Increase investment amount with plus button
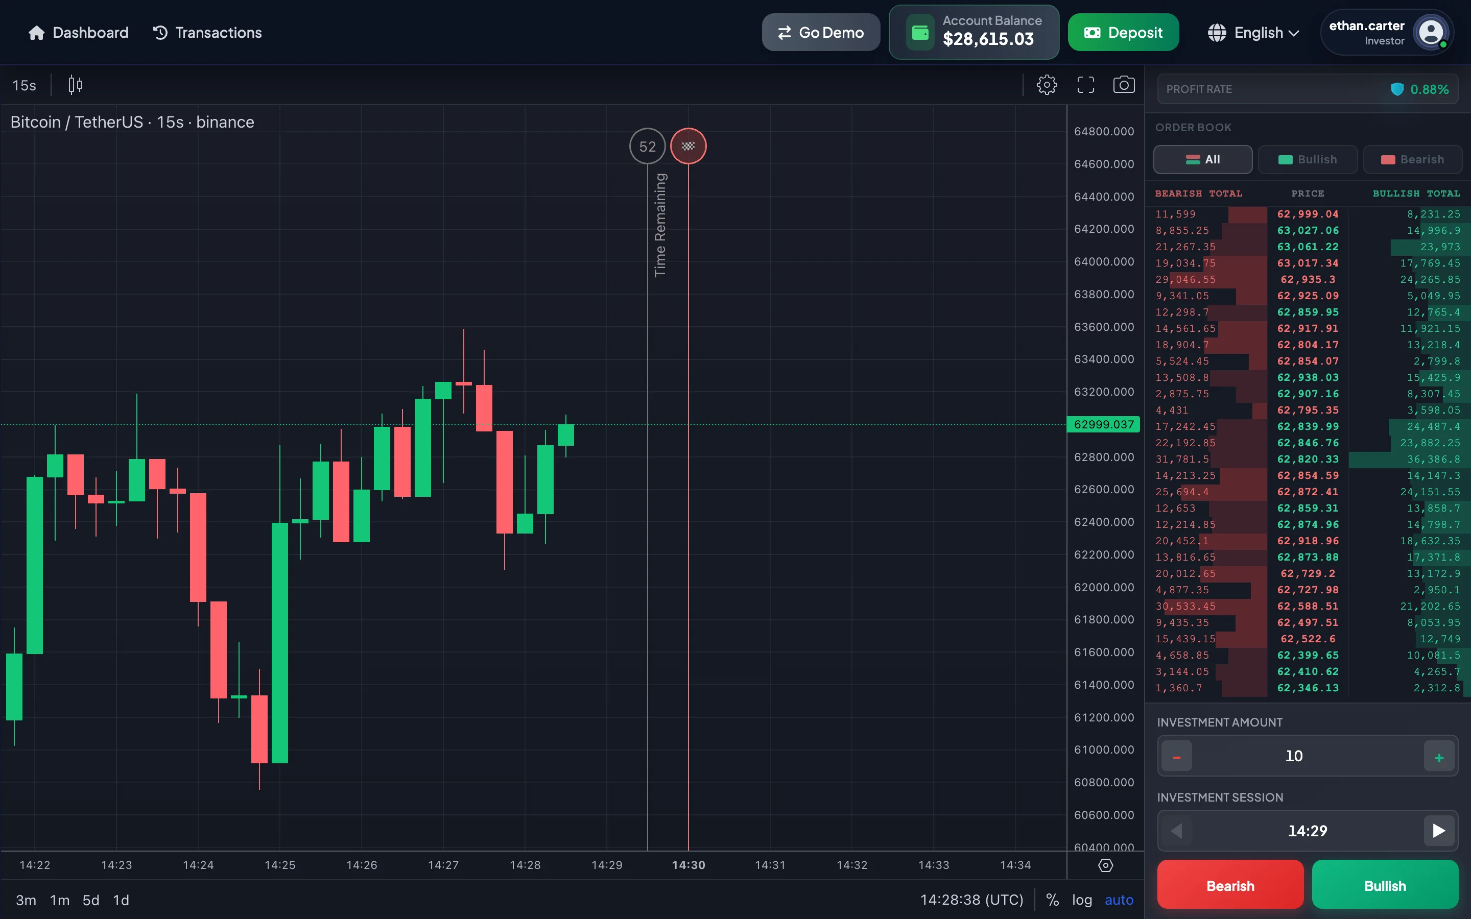Image resolution: width=1471 pixels, height=919 pixels. tap(1439, 756)
